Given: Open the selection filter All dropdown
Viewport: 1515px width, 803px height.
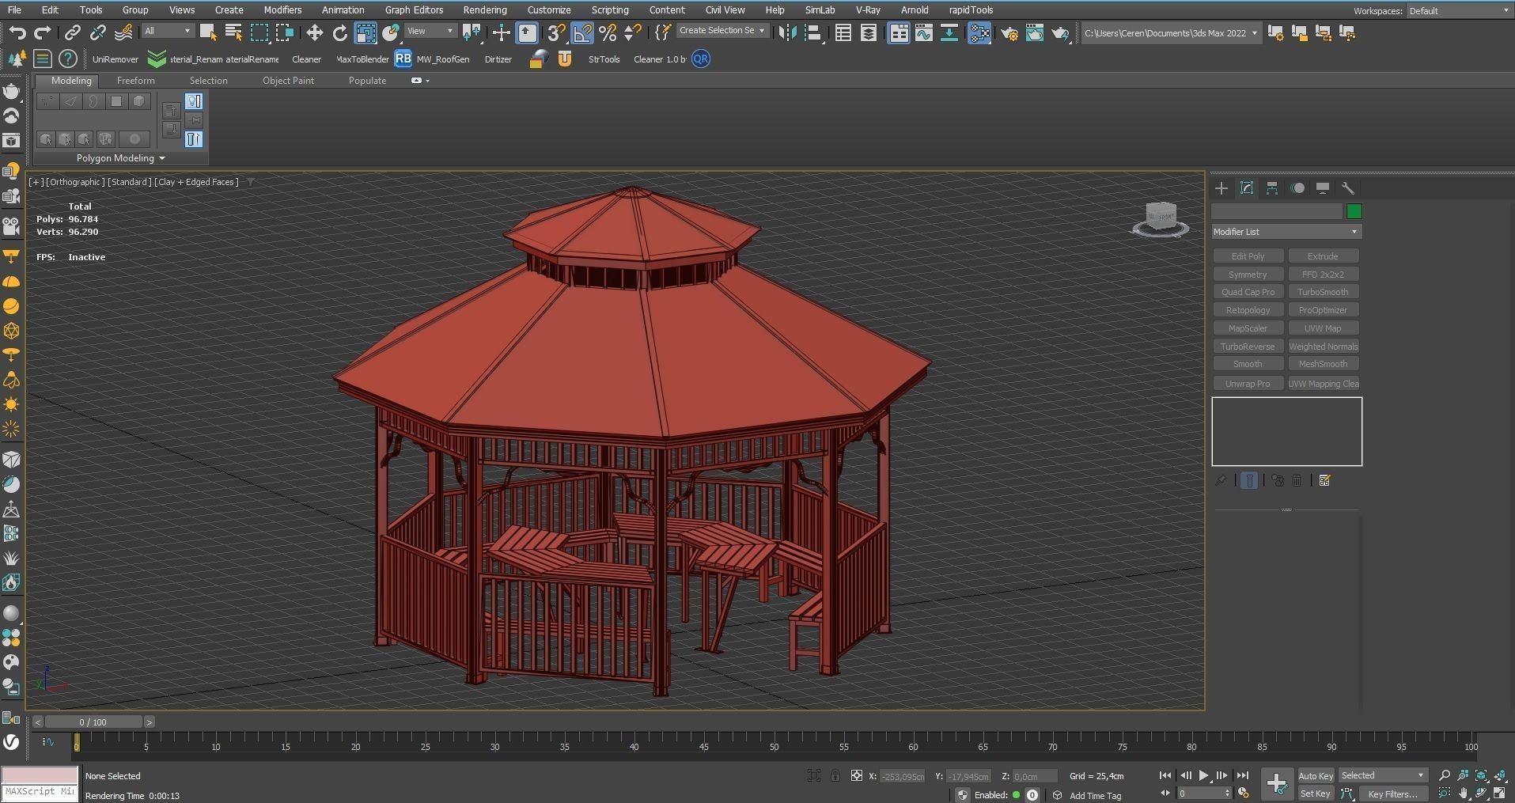Looking at the screenshot, I should (168, 31).
